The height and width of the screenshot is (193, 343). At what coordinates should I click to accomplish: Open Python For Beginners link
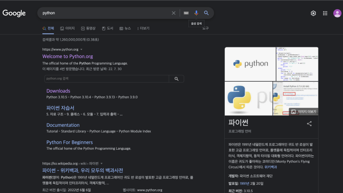pyautogui.click(x=70, y=142)
